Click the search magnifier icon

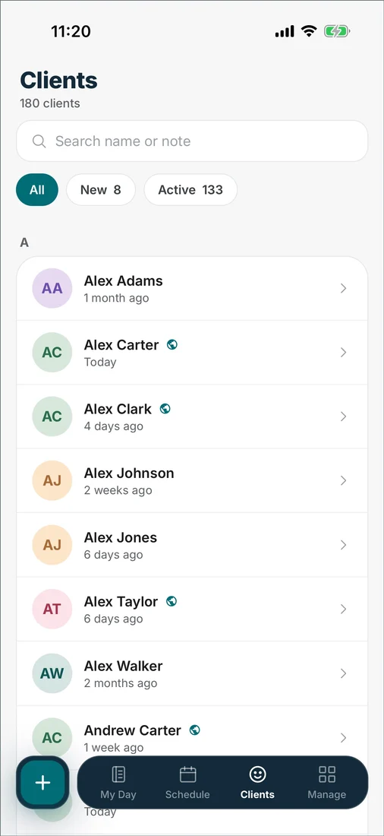point(39,141)
